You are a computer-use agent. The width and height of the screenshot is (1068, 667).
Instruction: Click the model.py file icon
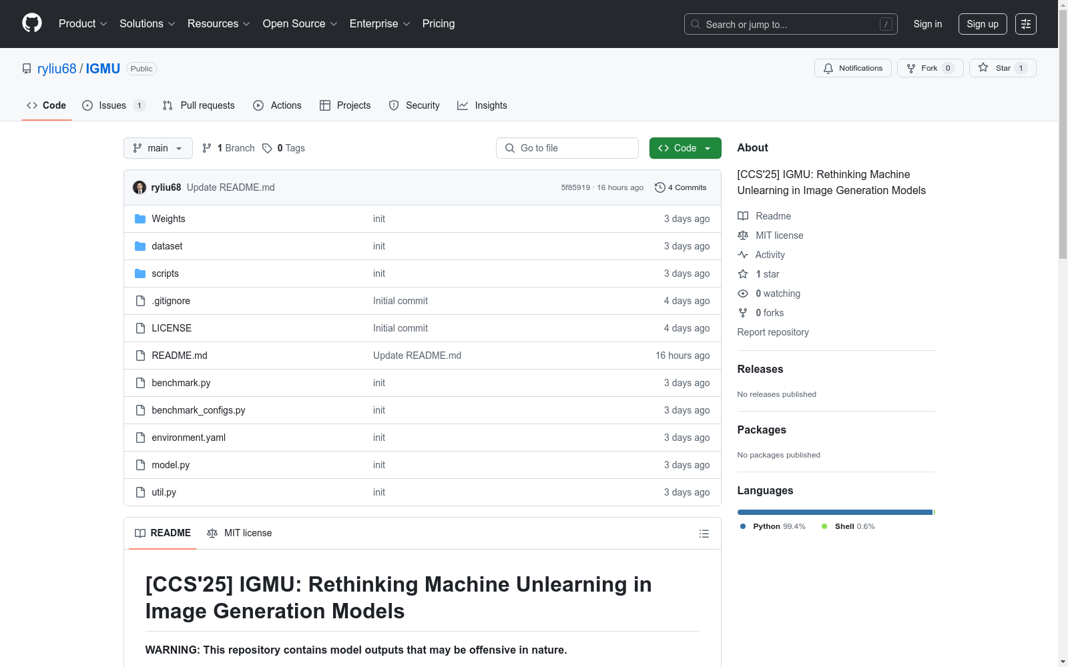140,465
